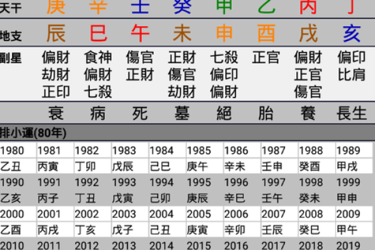Screen dimensions: 375x250
Task: Click 正官 under the 酉 column
Action: click(x=266, y=57)
